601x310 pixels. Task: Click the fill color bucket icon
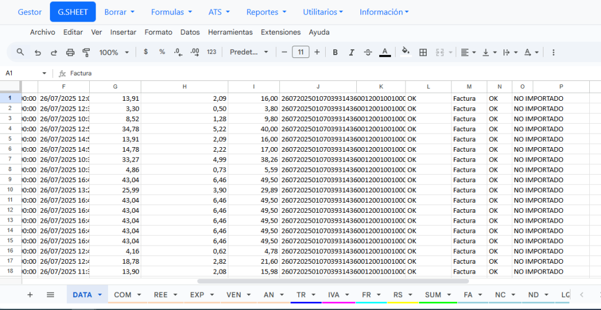tap(406, 52)
